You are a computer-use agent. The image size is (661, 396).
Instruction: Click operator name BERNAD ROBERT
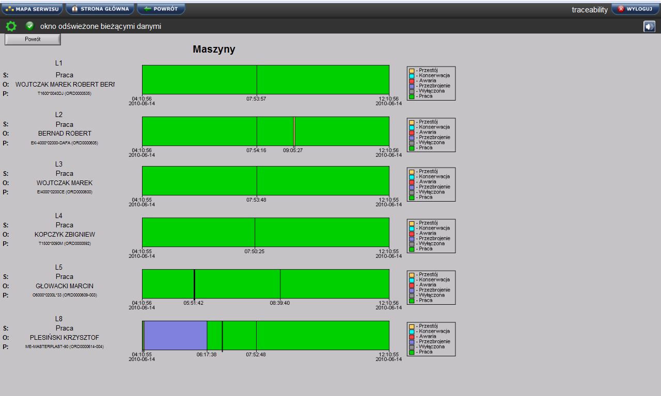(65, 134)
